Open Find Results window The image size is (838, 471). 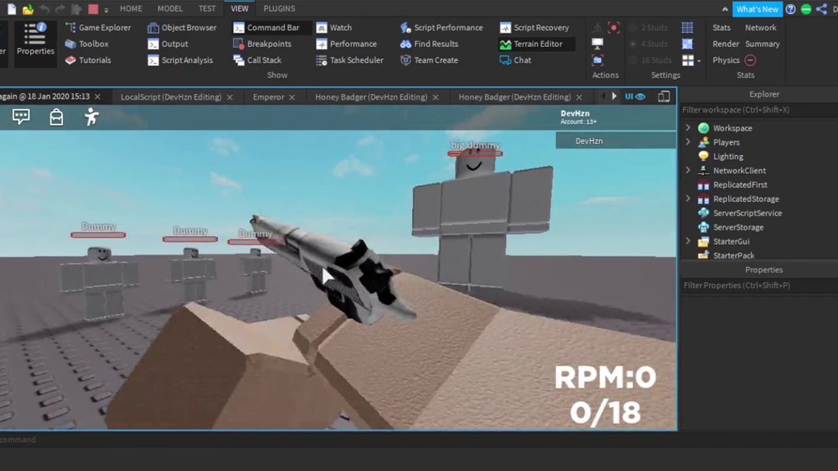click(x=429, y=44)
